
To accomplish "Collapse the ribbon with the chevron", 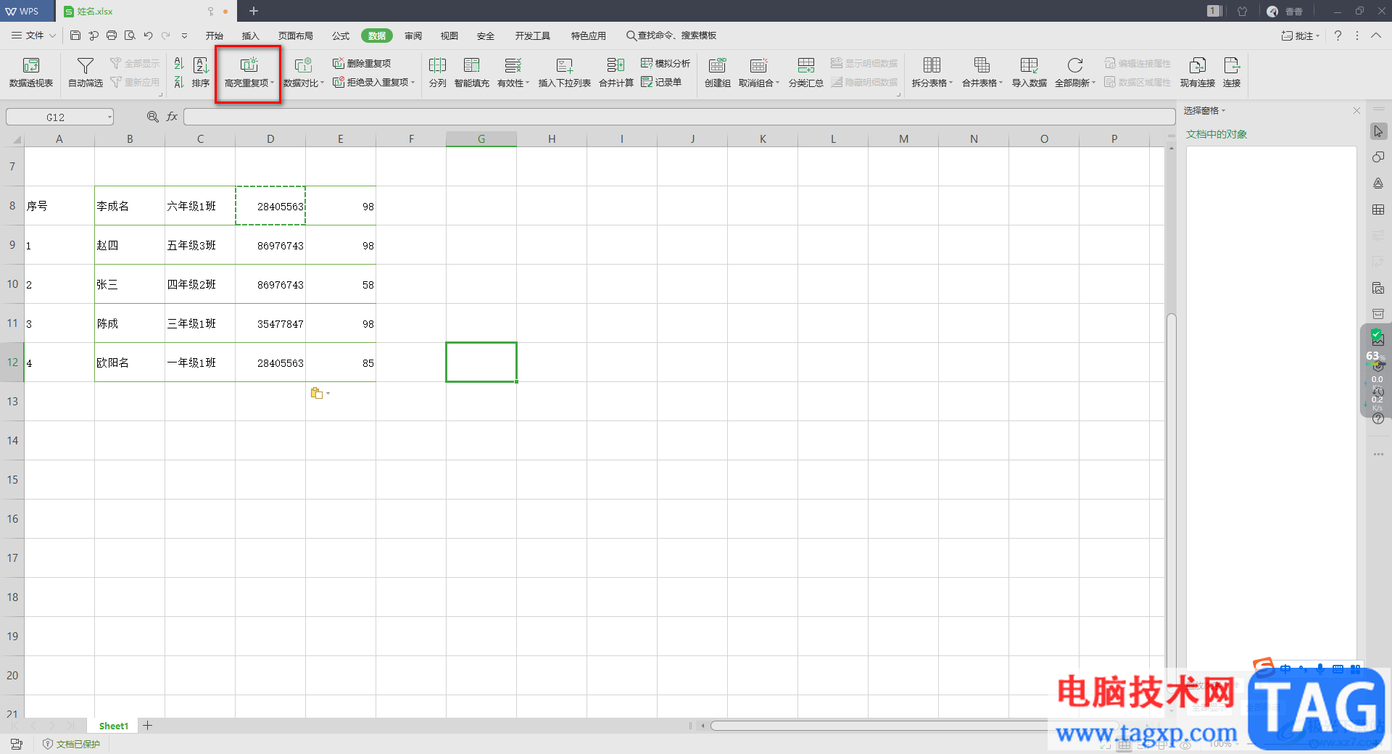I will (x=1375, y=36).
